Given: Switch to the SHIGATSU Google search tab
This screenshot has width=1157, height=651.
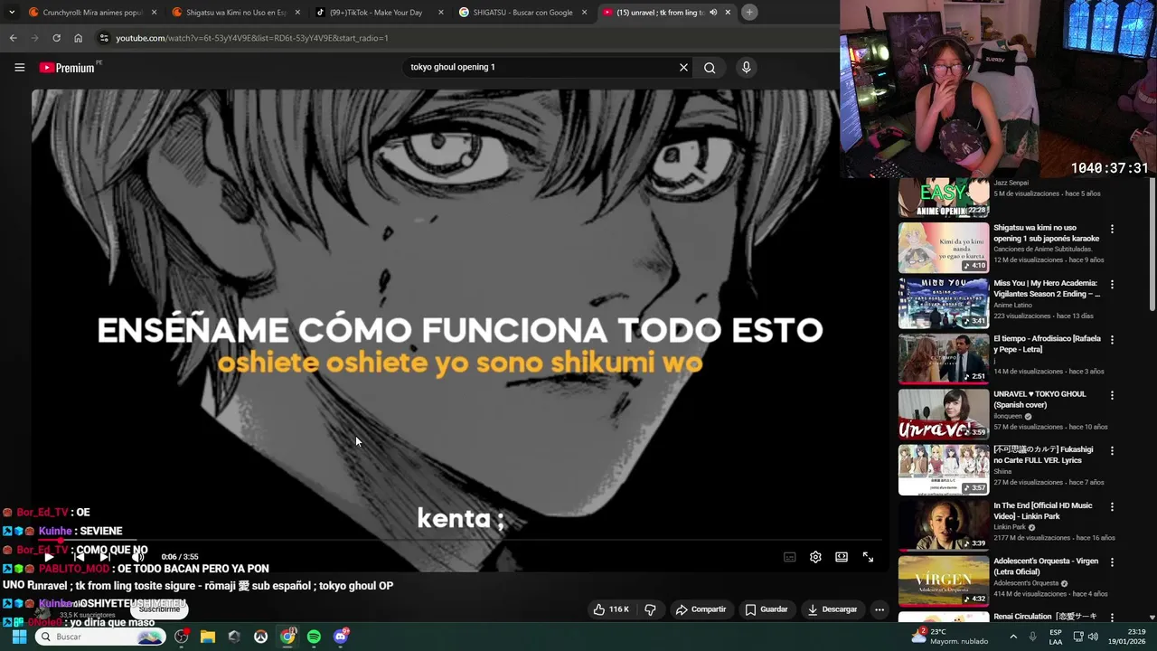Looking at the screenshot, I should (522, 13).
